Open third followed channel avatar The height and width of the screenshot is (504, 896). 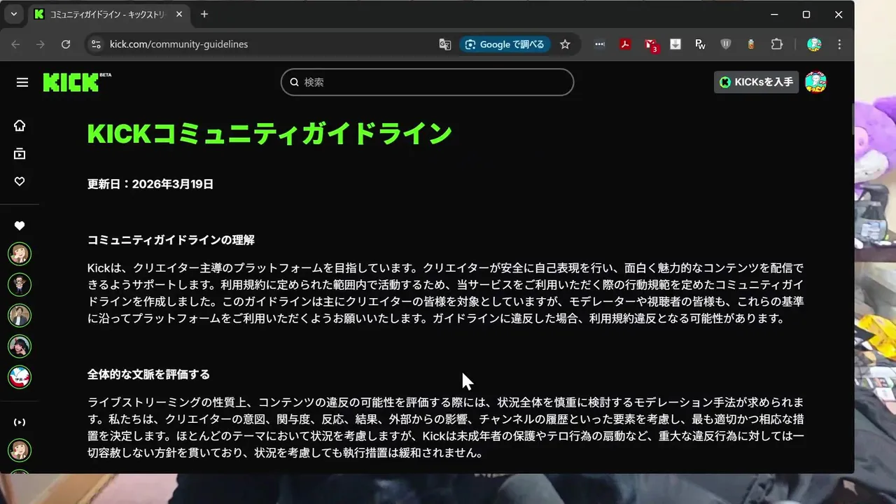(x=20, y=315)
